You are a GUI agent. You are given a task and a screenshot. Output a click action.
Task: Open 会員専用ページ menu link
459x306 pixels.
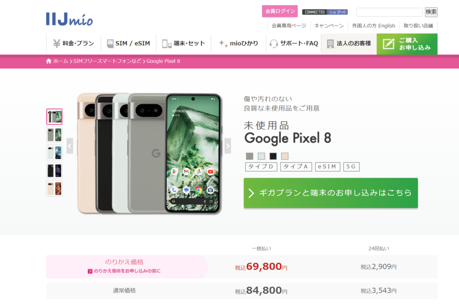289,26
